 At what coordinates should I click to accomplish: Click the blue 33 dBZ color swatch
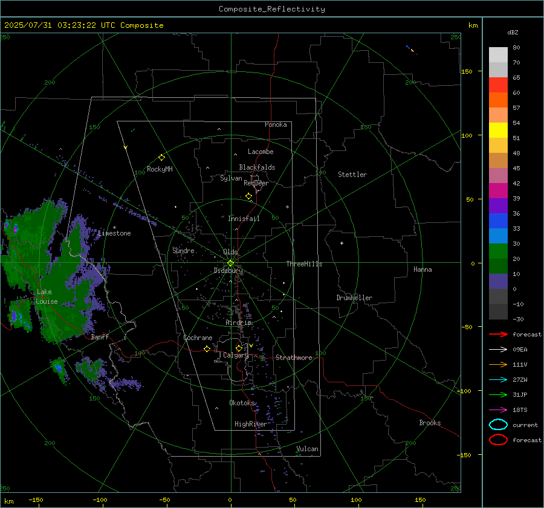(498, 220)
